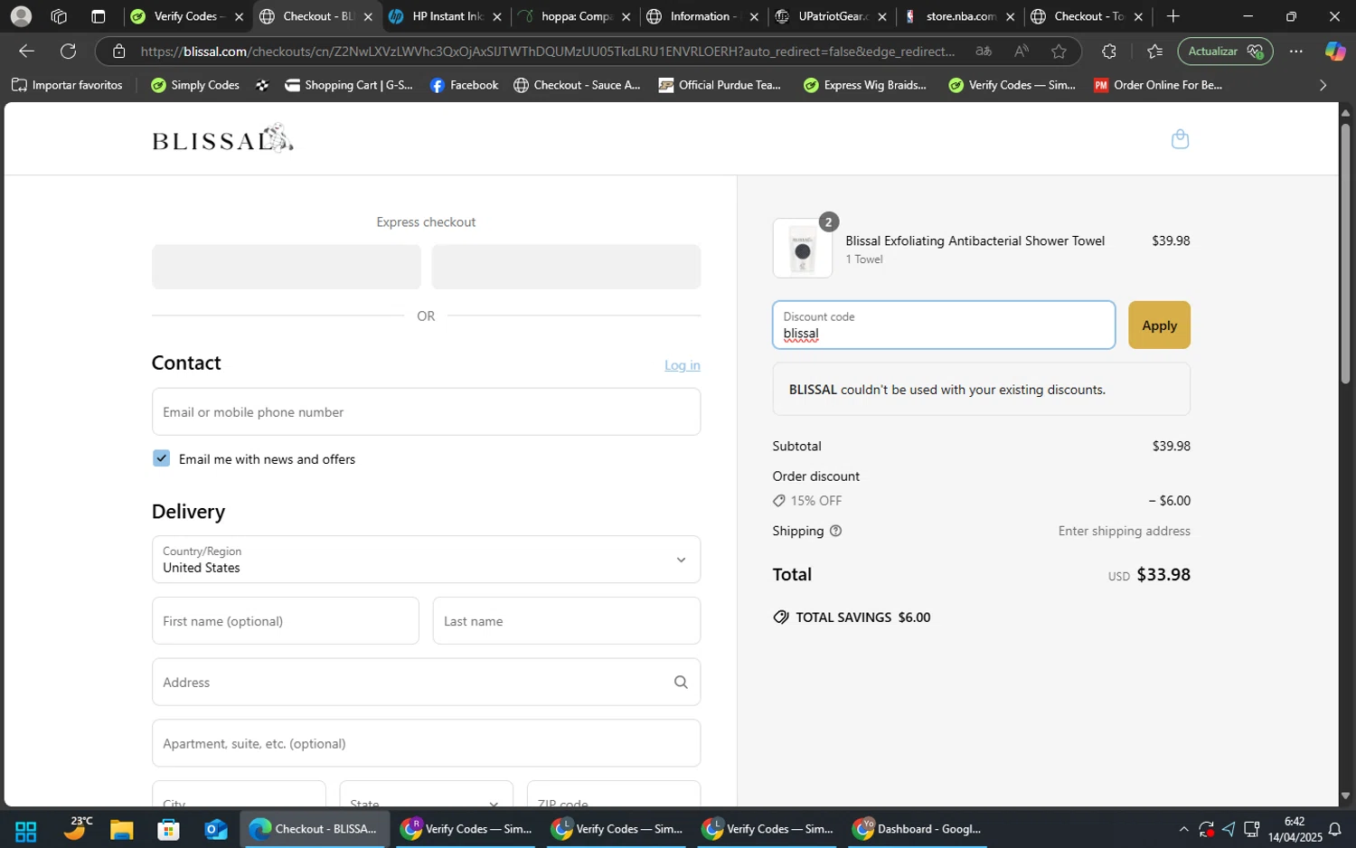Open the shipping help question icon
The height and width of the screenshot is (848, 1356).
[x=835, y=531]
